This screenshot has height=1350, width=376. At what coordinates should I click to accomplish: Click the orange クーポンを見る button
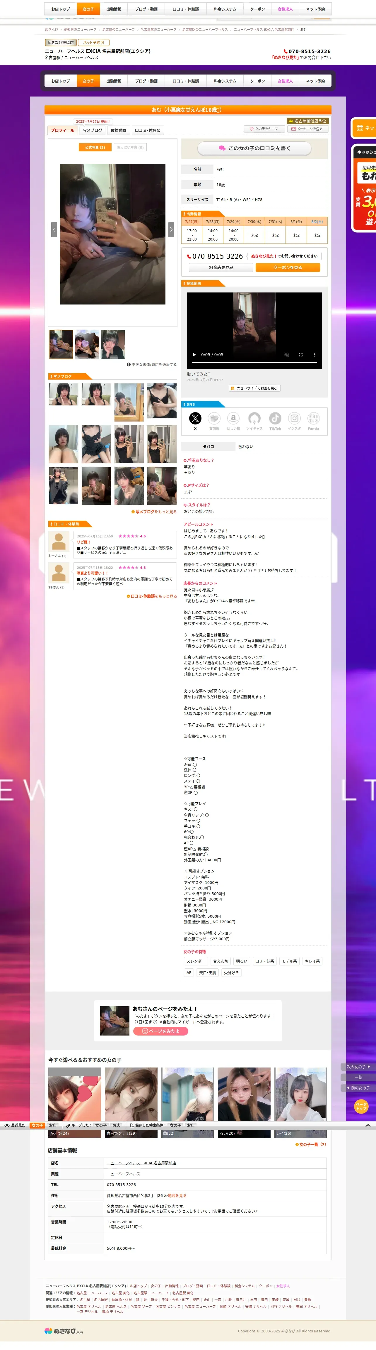pos(288,268)
